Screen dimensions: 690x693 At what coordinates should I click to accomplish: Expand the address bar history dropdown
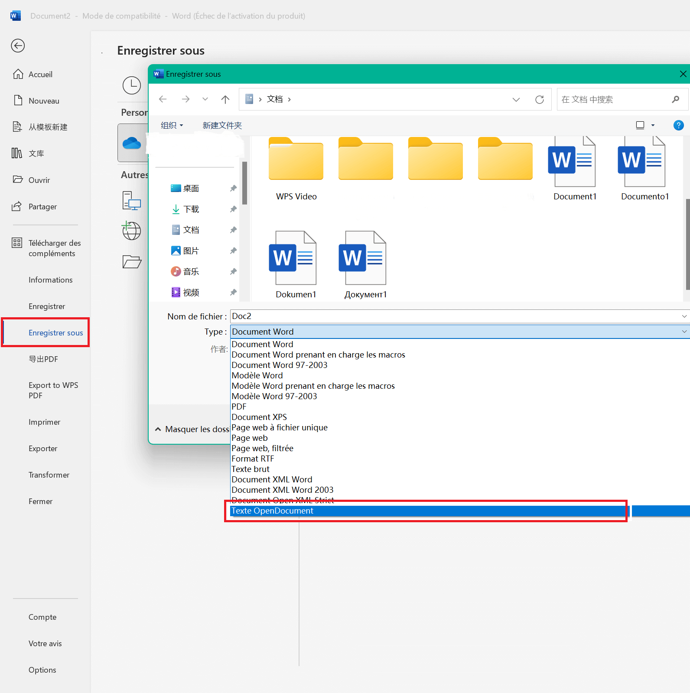pyautogui.click(x=516, y=100)
